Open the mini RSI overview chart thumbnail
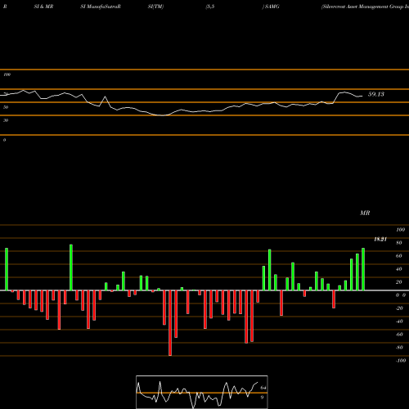This screenshot has height=409, width=409. pos(202,392)
